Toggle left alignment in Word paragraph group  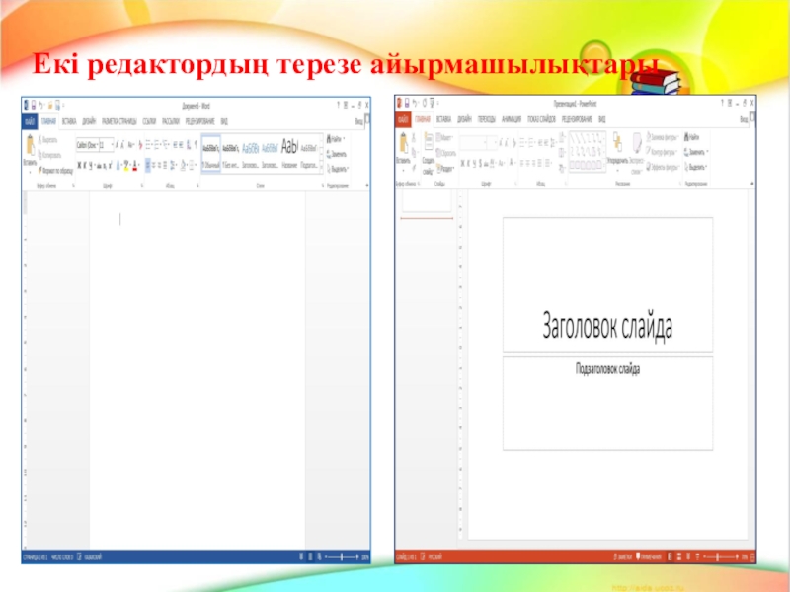point(147,165)
